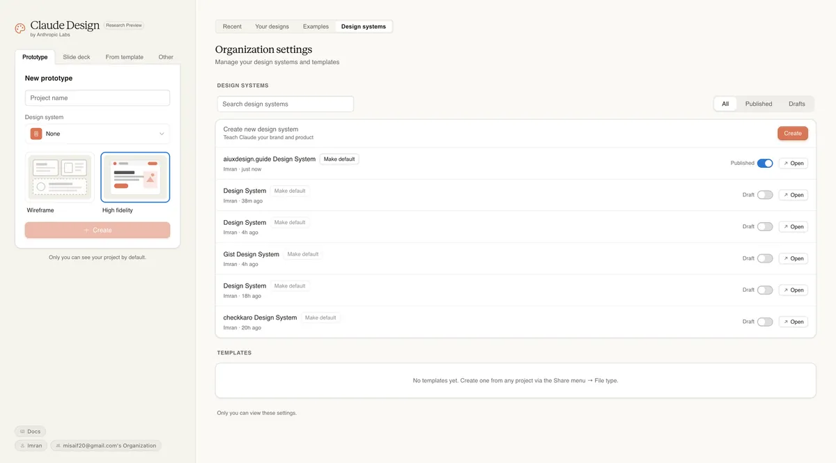Toggle the Draft switch for checkkaro Design System

point(765,322)
